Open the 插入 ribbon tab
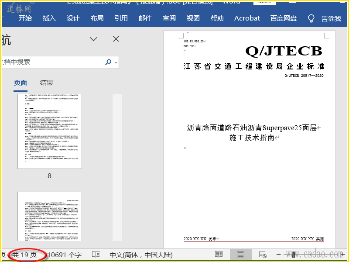Viewport: 349px width, 262px height. pyautogui.click(x=49, y=18)
